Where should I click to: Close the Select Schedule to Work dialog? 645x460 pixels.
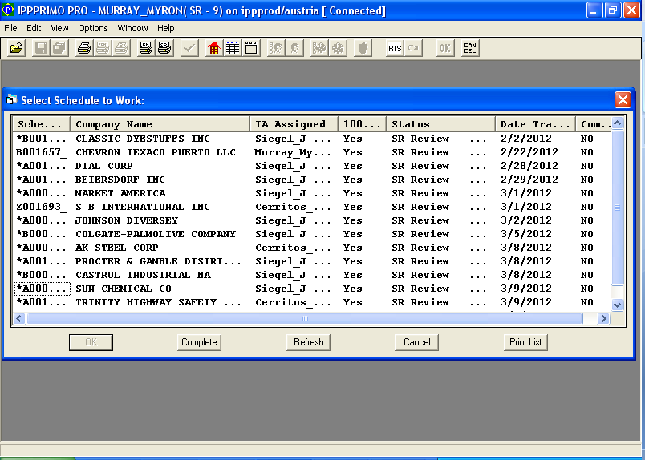coord(623,100)
